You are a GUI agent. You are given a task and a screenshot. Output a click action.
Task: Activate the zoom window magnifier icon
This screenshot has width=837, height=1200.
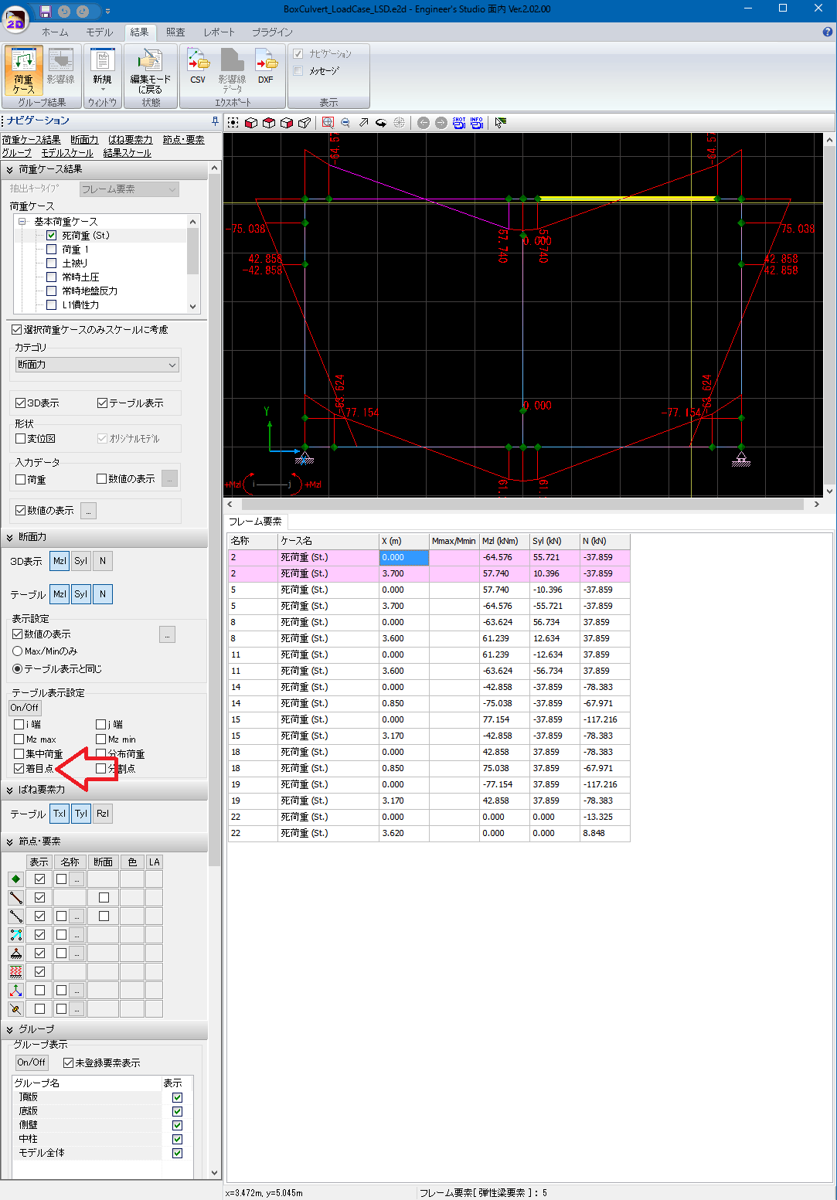(328, 123)
